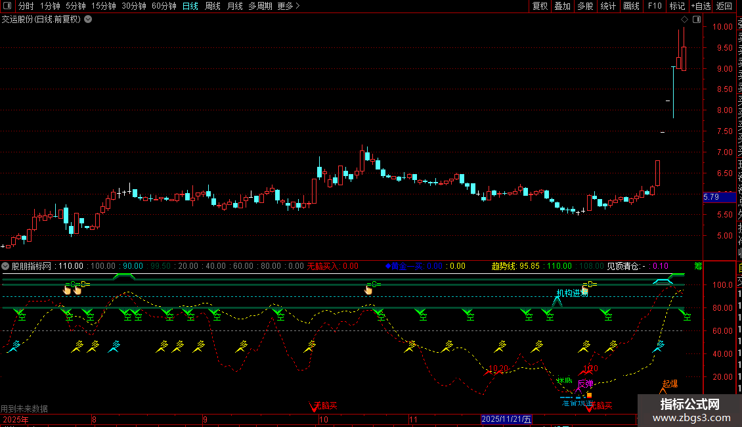The width and height of the screenshot is (742, 427).
Task: Open the 复权 adjustment menu
Action: click(x=540, y=6)
